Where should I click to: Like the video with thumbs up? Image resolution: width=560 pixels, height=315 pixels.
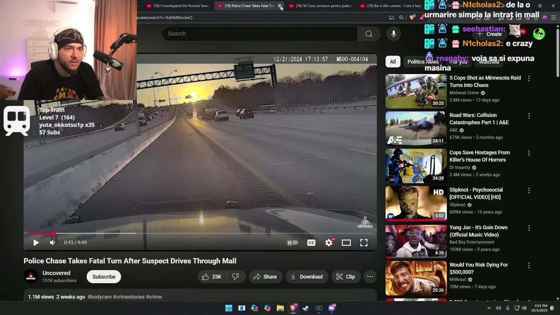tap(211, 276)
